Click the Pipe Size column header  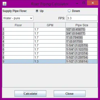coord(82,25)
